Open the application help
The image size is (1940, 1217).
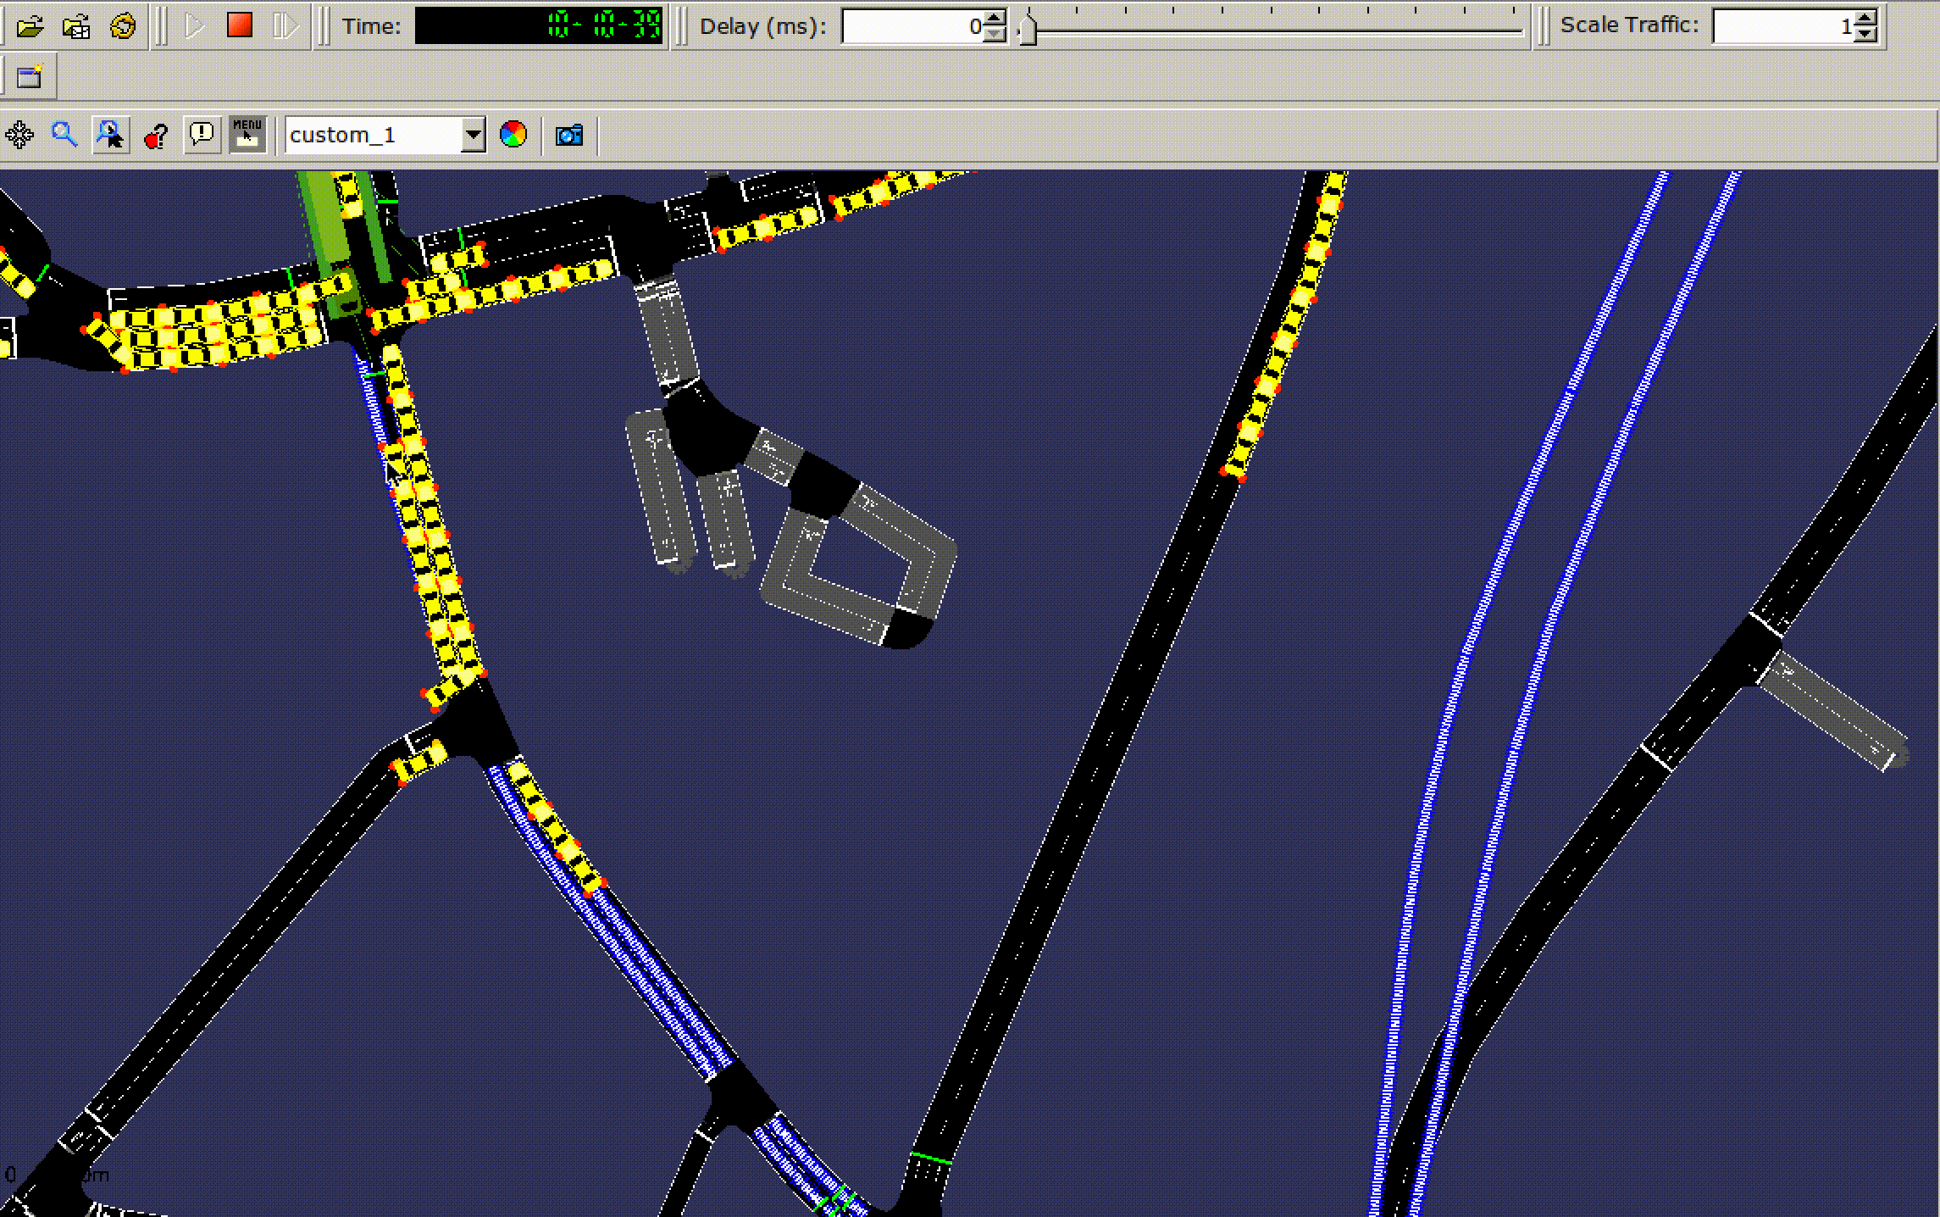tap(158, 134)
